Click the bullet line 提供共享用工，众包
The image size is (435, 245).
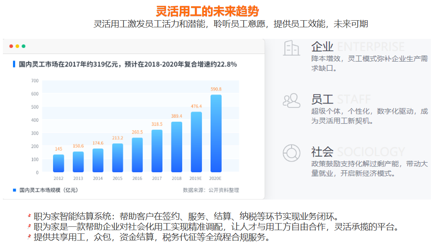point(152,237)
